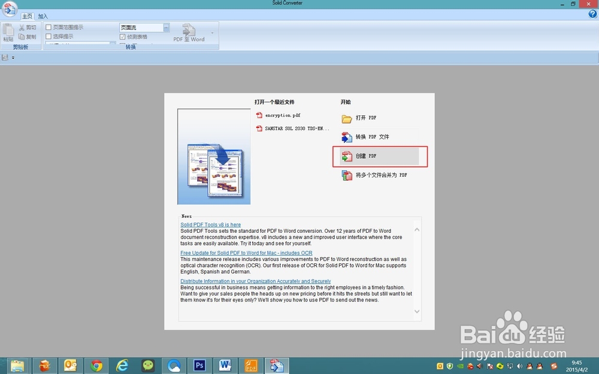Image resolution: width=599 pixels, height=374 pixels.
Task: Click the 打开 PDF label
Action: coord(366,118)
